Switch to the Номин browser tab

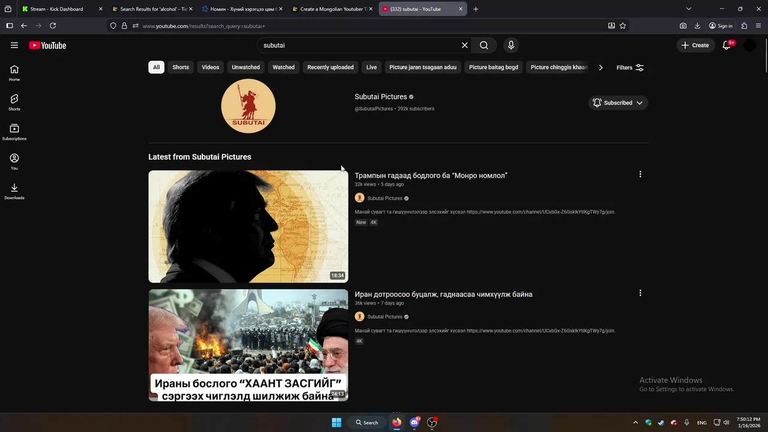pyautogui.click(x=242, y=9)
